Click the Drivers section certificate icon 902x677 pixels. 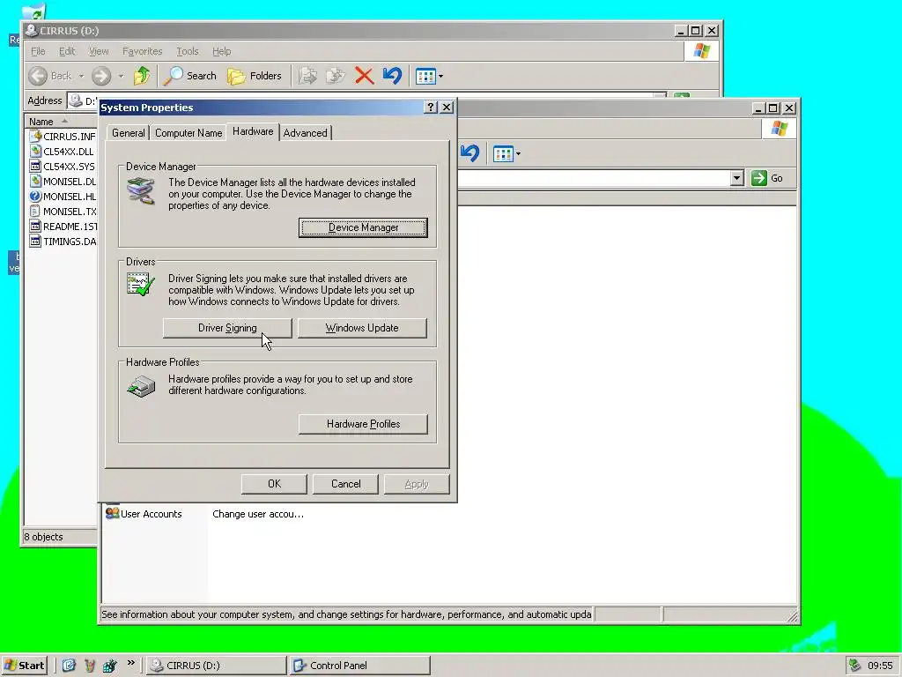141,285
